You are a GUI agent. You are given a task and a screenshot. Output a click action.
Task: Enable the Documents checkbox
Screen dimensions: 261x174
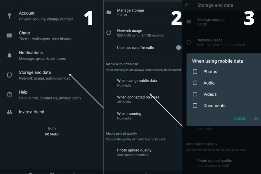(195, 105)
